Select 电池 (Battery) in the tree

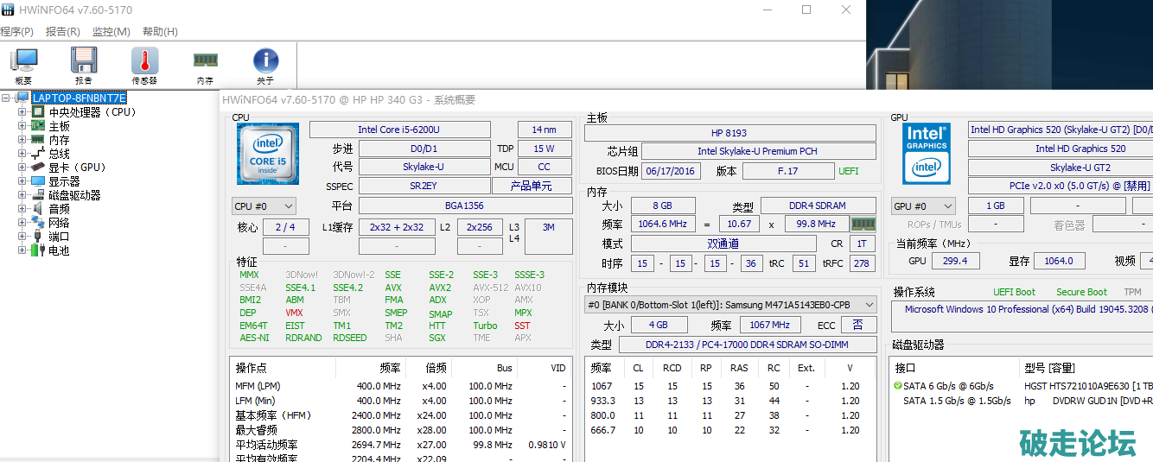(59, 250)
